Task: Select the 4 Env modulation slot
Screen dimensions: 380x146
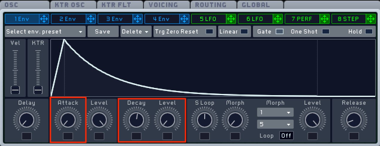Action: [x=162, y=19]
